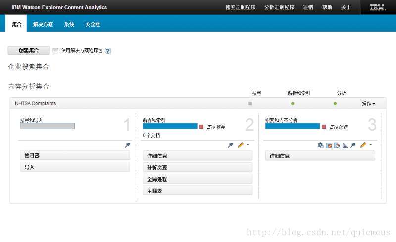396x242 pixels.
Task: Open 分析定制程序 in the top menu
Action: (x=279, y=7)
